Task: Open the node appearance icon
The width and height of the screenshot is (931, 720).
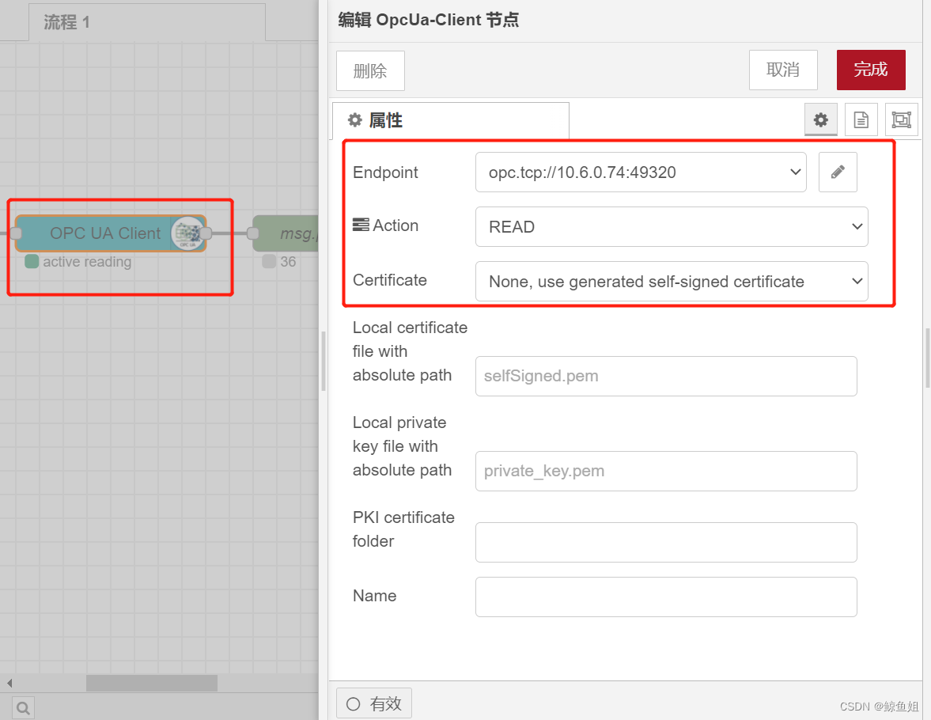Action: [x=901, y=119]
